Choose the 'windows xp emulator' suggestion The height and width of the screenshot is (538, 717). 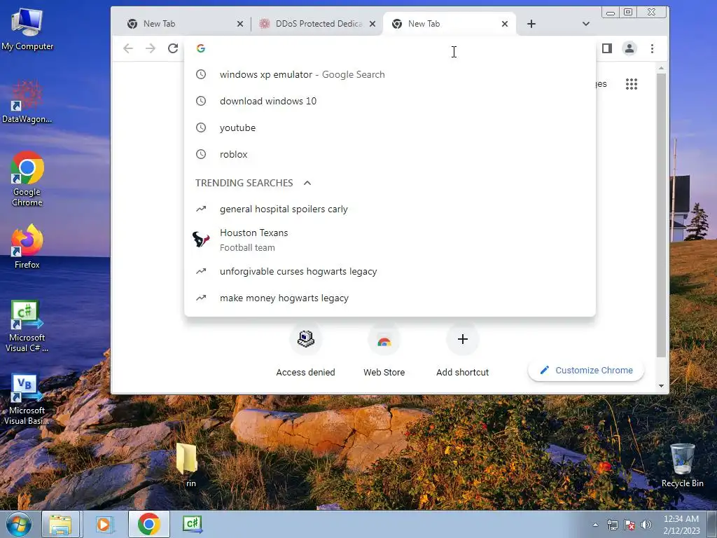389,74
